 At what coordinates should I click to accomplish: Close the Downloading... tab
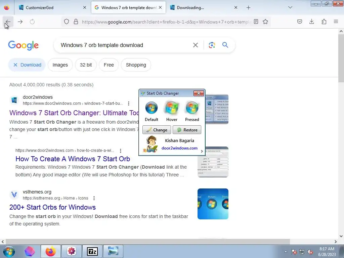(x=235, y=8)
